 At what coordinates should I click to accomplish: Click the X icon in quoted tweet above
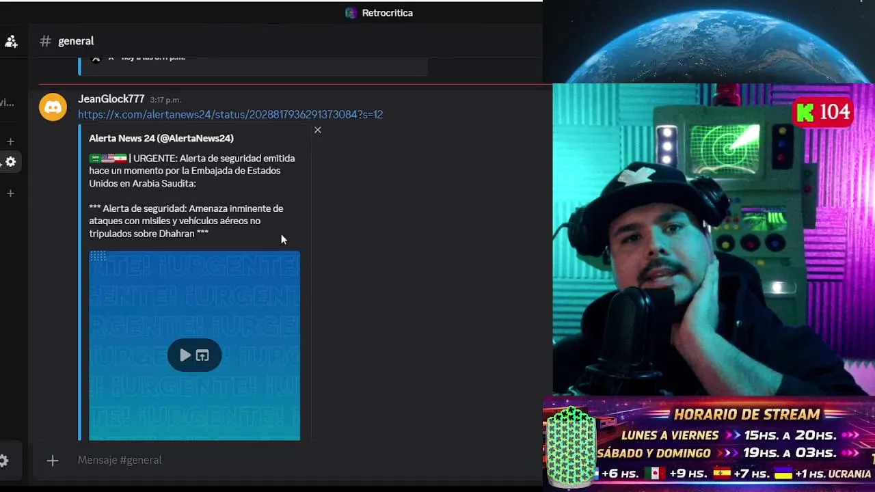tap(96, 59)
